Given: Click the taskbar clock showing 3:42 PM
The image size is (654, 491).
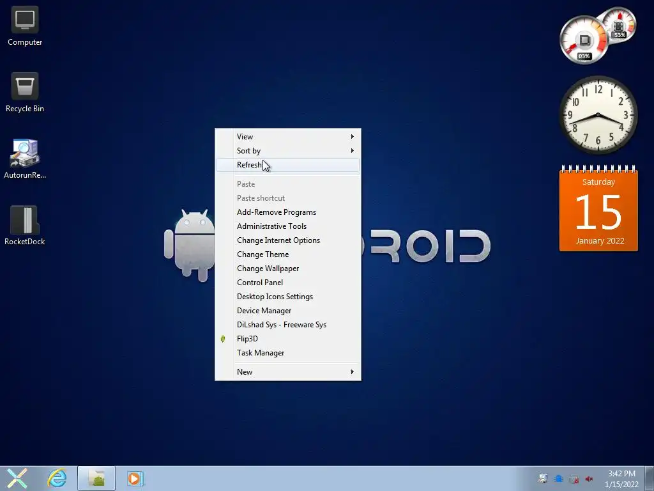Looking at the screenshot, I should tap(621, 474).
